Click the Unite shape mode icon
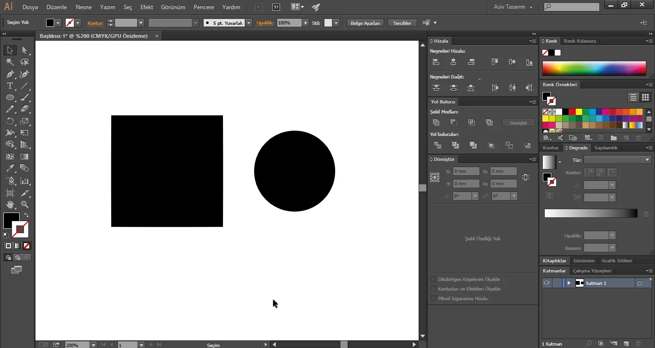 436,123
